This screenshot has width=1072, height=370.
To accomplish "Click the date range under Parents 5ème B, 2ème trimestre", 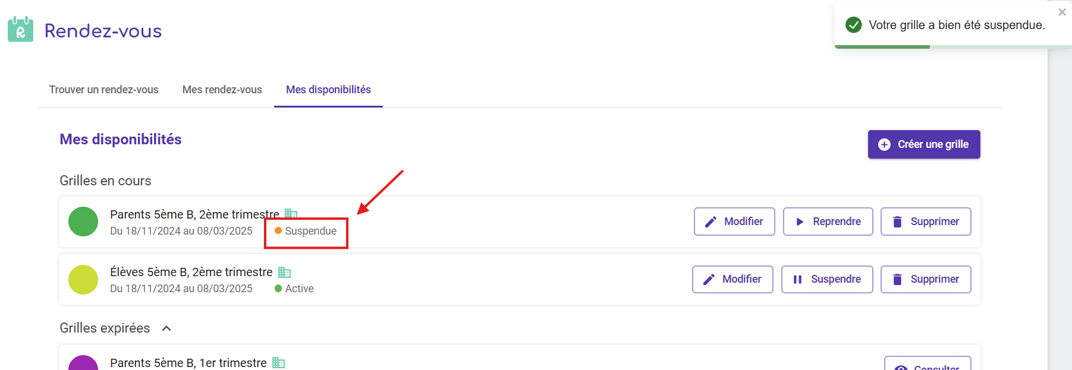I will [181, 231].
